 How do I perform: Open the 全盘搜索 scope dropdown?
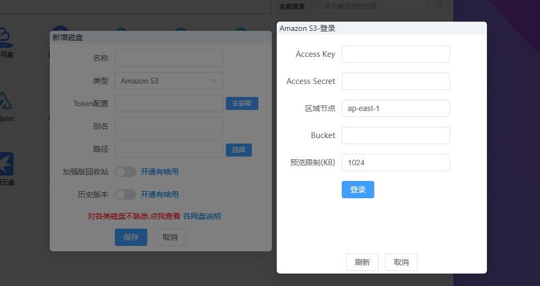tap(297, 6)
